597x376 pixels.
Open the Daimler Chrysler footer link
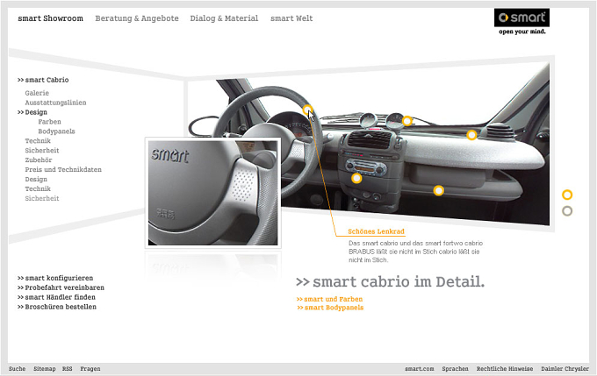(565, 369)
